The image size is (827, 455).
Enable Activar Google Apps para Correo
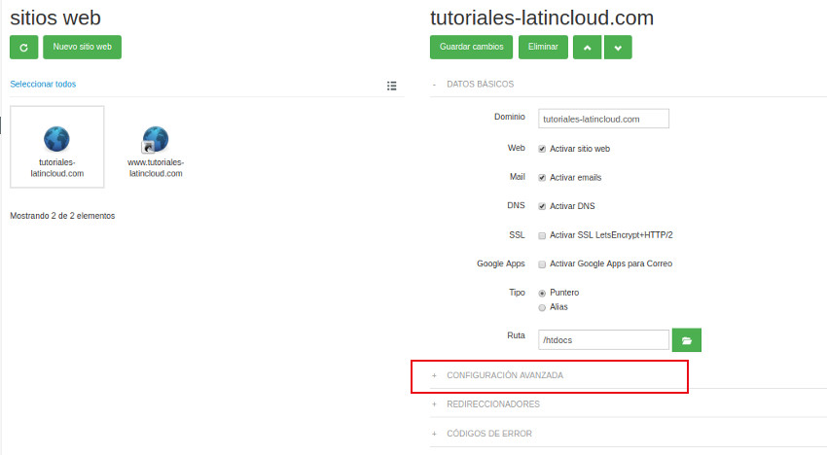tap(542, 264)
